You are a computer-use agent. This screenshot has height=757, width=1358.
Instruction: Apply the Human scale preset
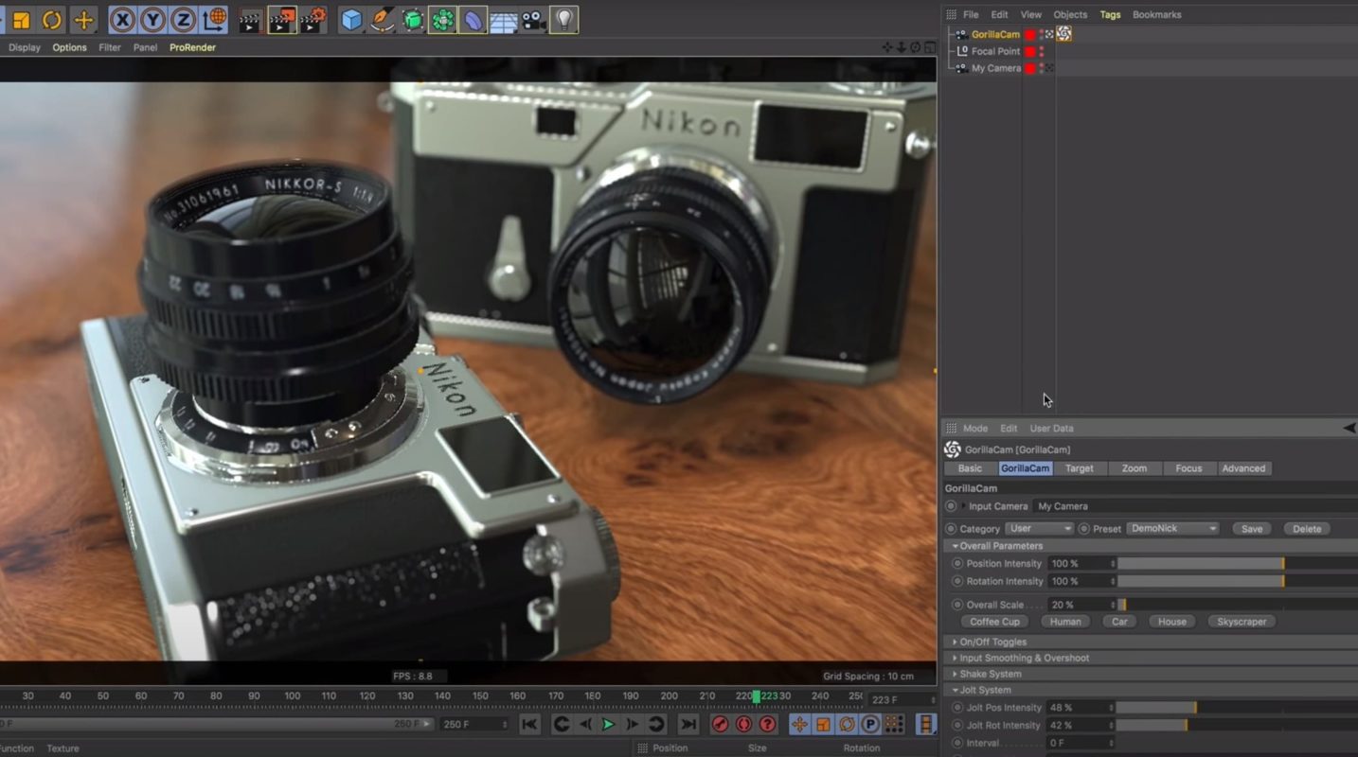[x=1064, y=622]
